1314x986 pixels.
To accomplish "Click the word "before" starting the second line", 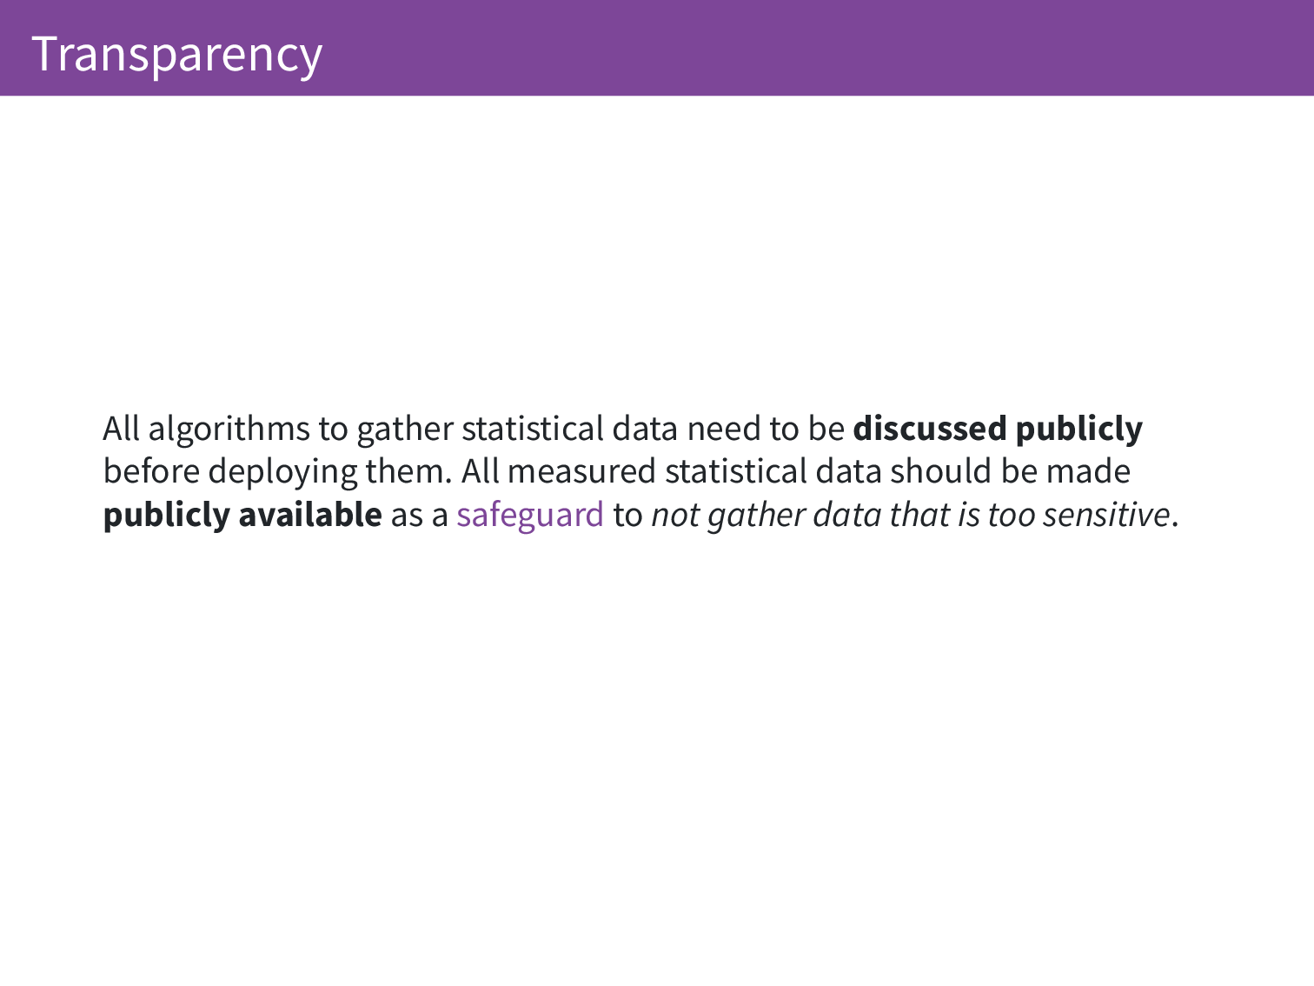I will pos(151,471).
